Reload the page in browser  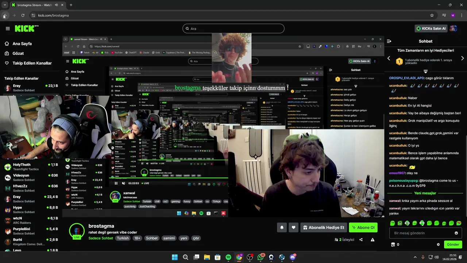click(23, 15)
